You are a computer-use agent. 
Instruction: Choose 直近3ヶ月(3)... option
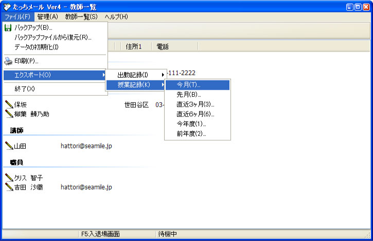198,105
